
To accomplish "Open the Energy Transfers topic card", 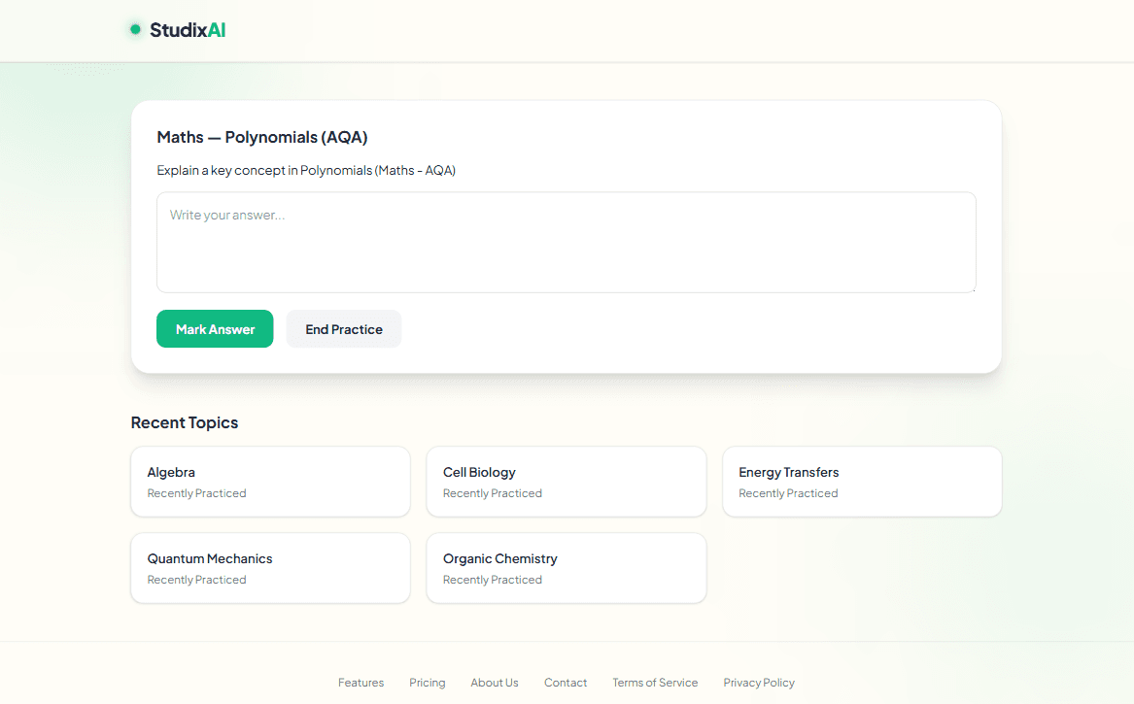I will (861, 482).
